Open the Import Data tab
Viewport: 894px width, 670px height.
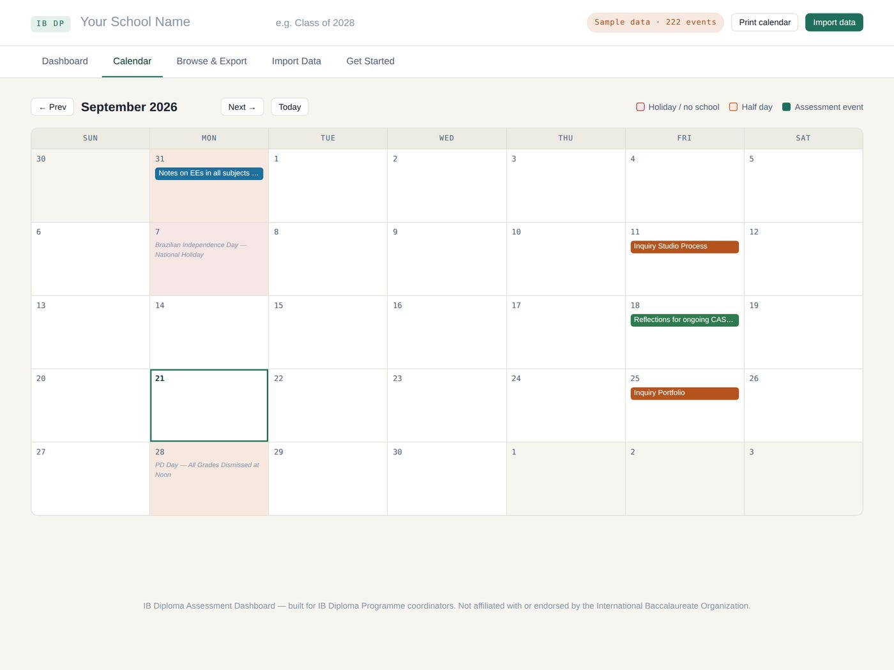tap(296, 61)
